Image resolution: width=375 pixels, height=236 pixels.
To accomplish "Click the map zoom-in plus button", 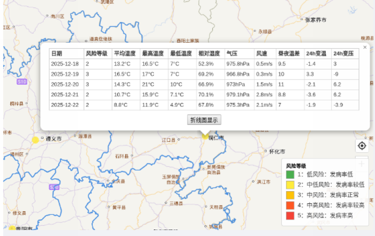I will [x=361, y=164].
